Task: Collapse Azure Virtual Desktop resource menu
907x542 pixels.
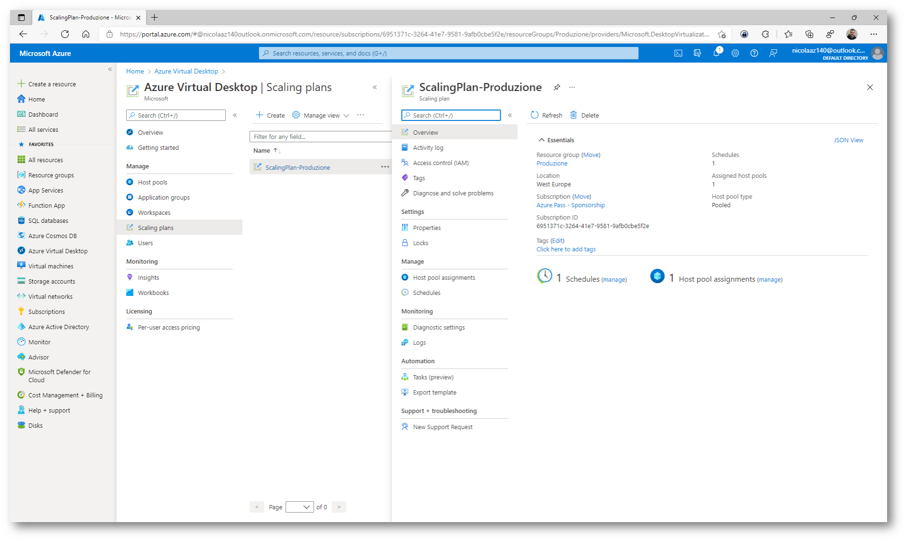Action: click(235, 115)
